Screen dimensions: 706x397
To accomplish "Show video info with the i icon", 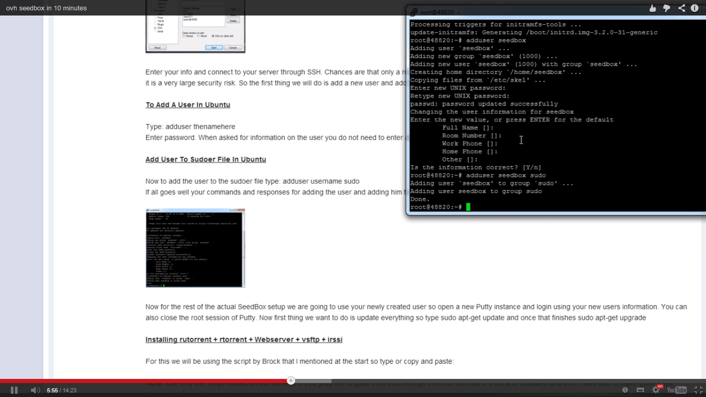I will click(x=695, y=8).
